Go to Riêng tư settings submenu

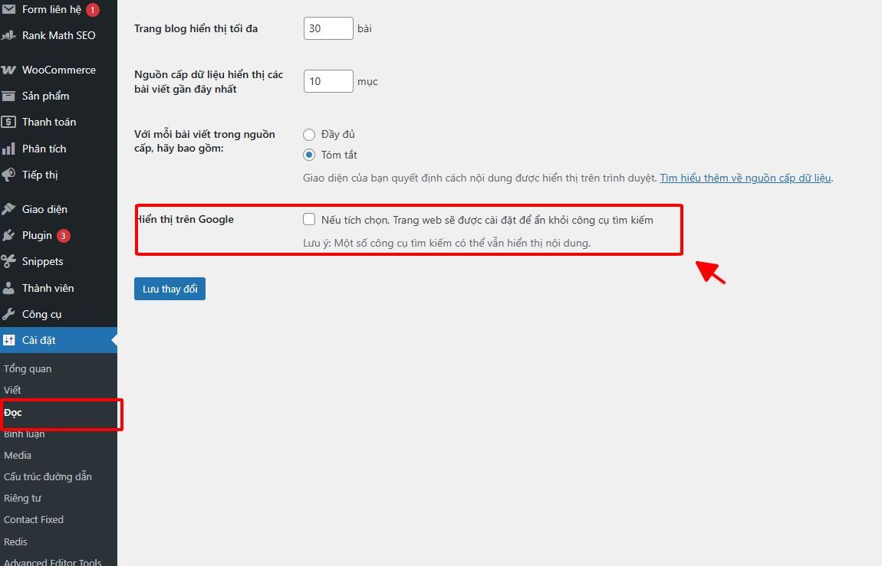pos(22,499)
